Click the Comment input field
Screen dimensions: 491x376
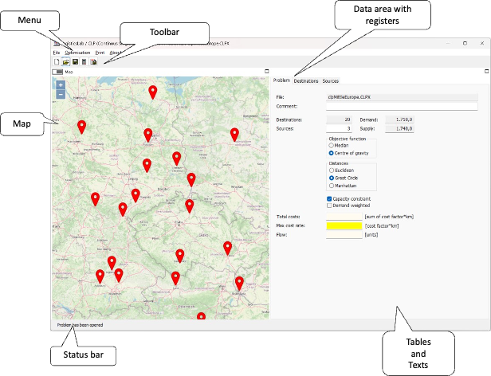tap(402, 105)
